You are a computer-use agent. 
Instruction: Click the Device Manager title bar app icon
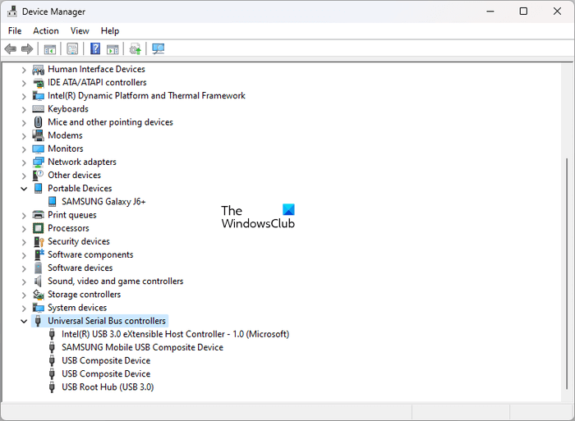(11, 11)
